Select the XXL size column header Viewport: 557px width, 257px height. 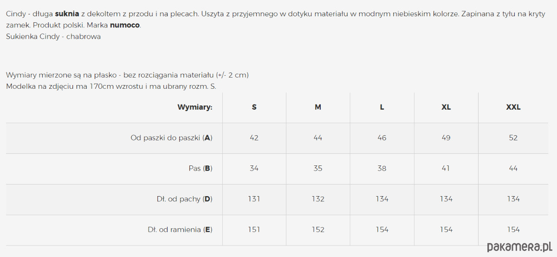[513, 107]
